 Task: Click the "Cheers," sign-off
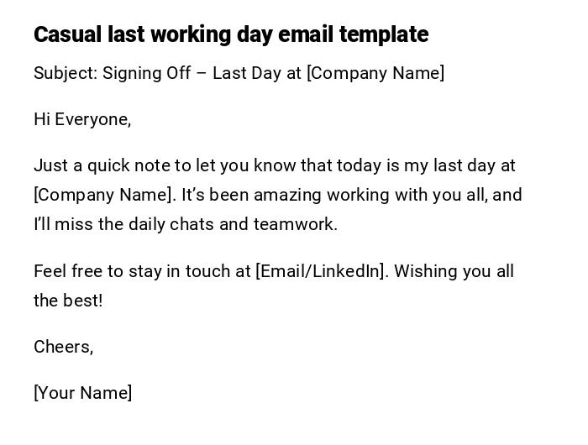64,347
